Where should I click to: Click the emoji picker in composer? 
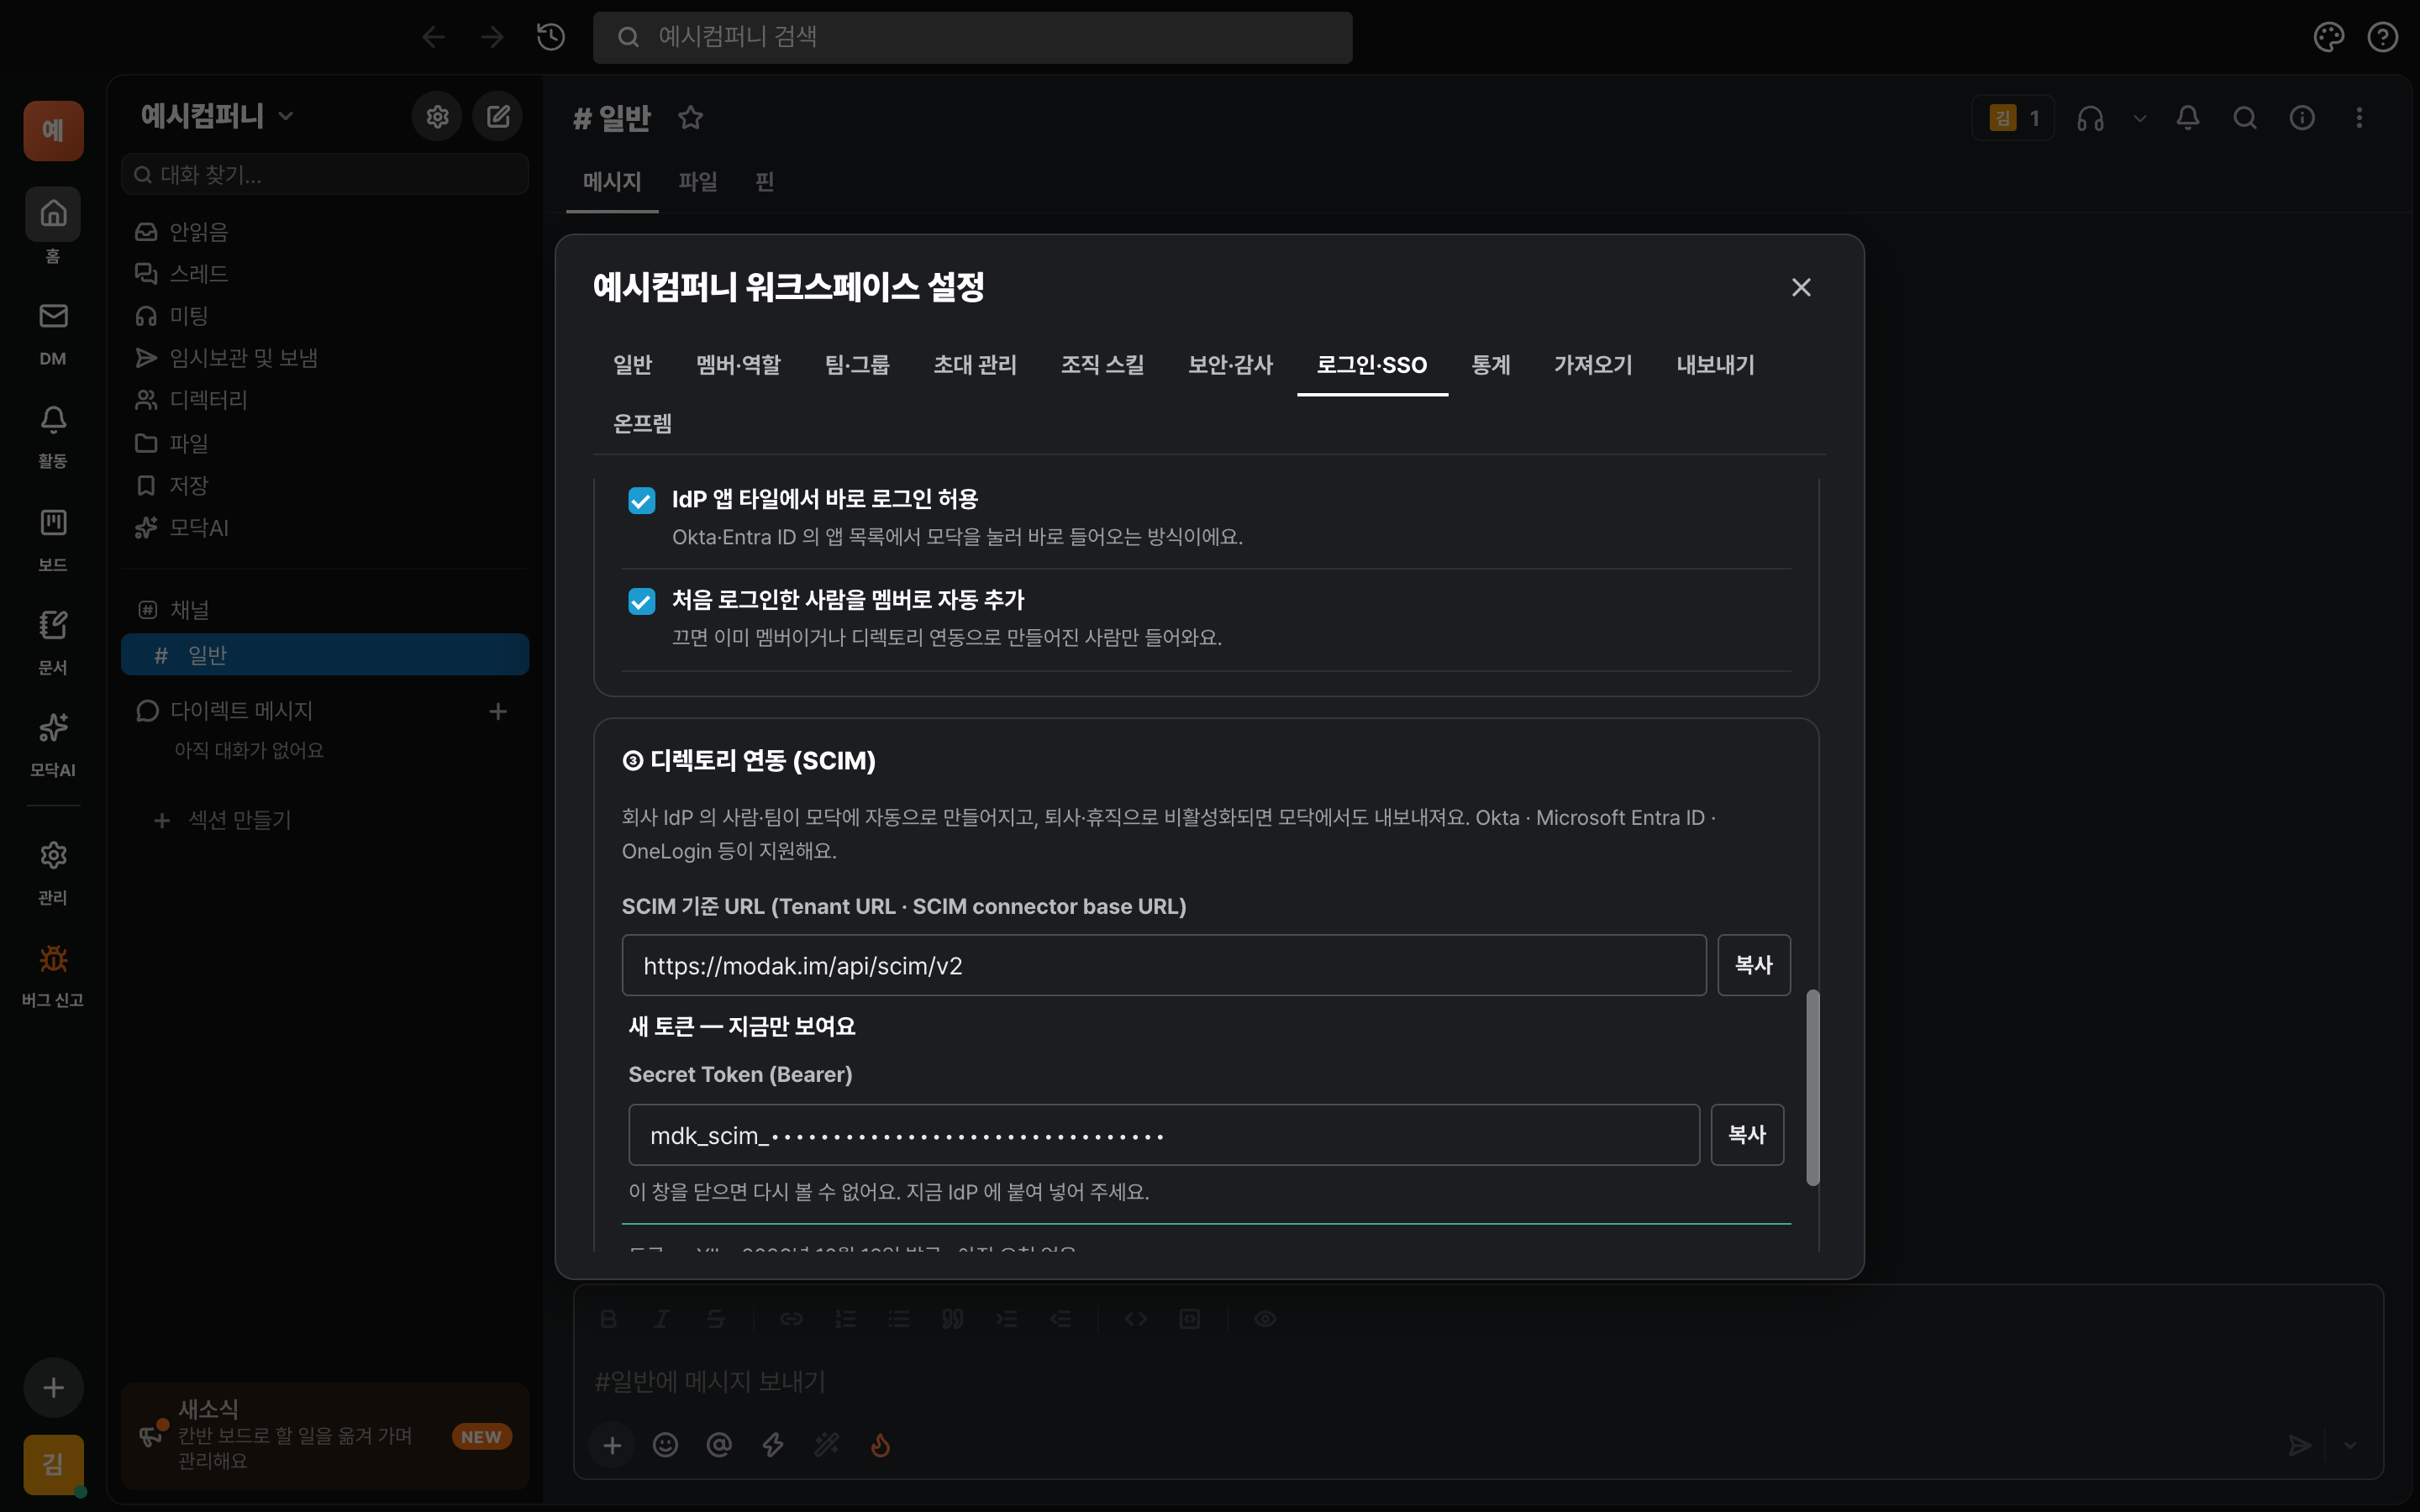(x=665, y=1445)
